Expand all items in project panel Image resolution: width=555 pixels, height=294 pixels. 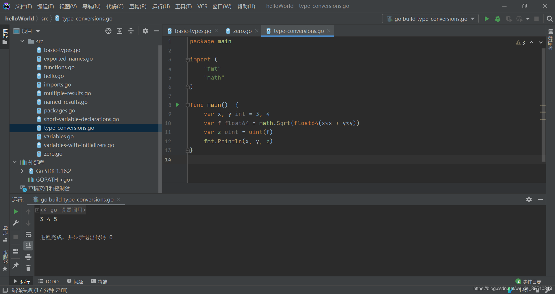click(120, 31)
